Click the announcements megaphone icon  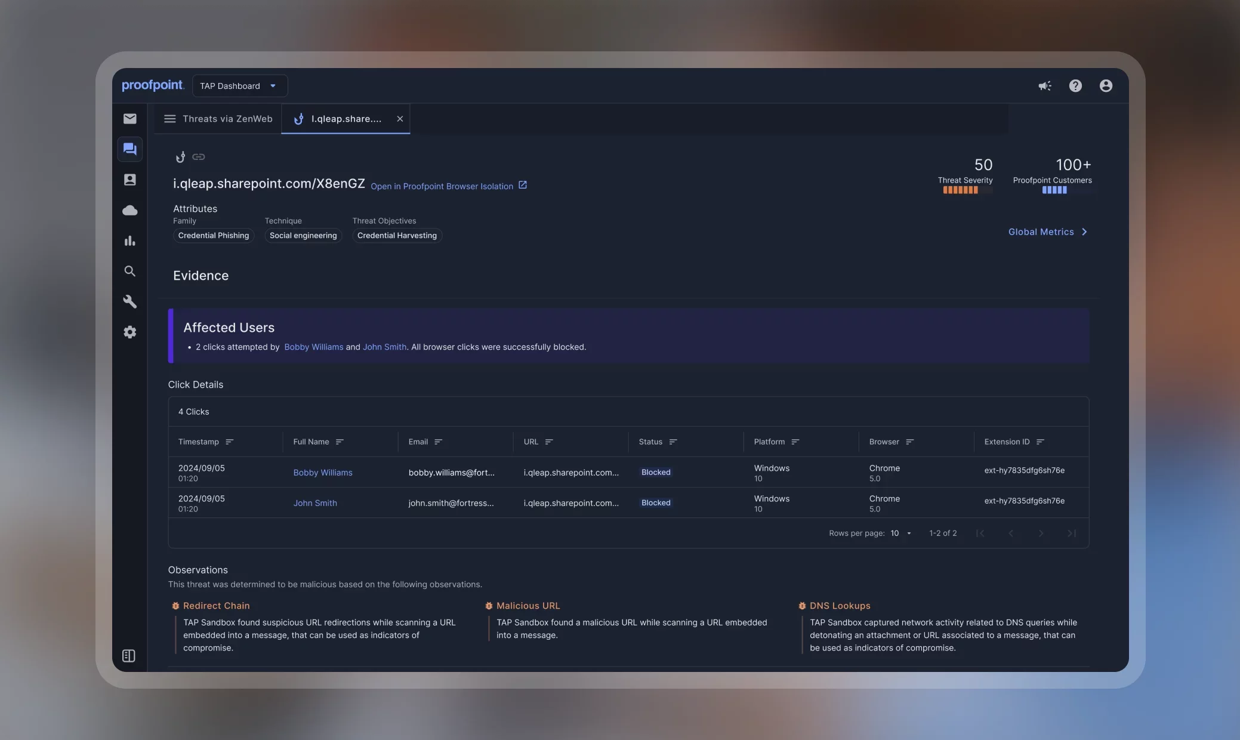coord(1044,86)
